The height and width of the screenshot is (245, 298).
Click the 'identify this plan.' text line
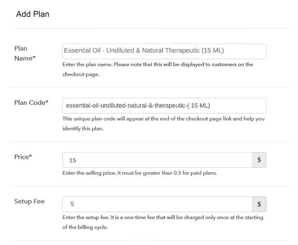[x=83, y=129]
